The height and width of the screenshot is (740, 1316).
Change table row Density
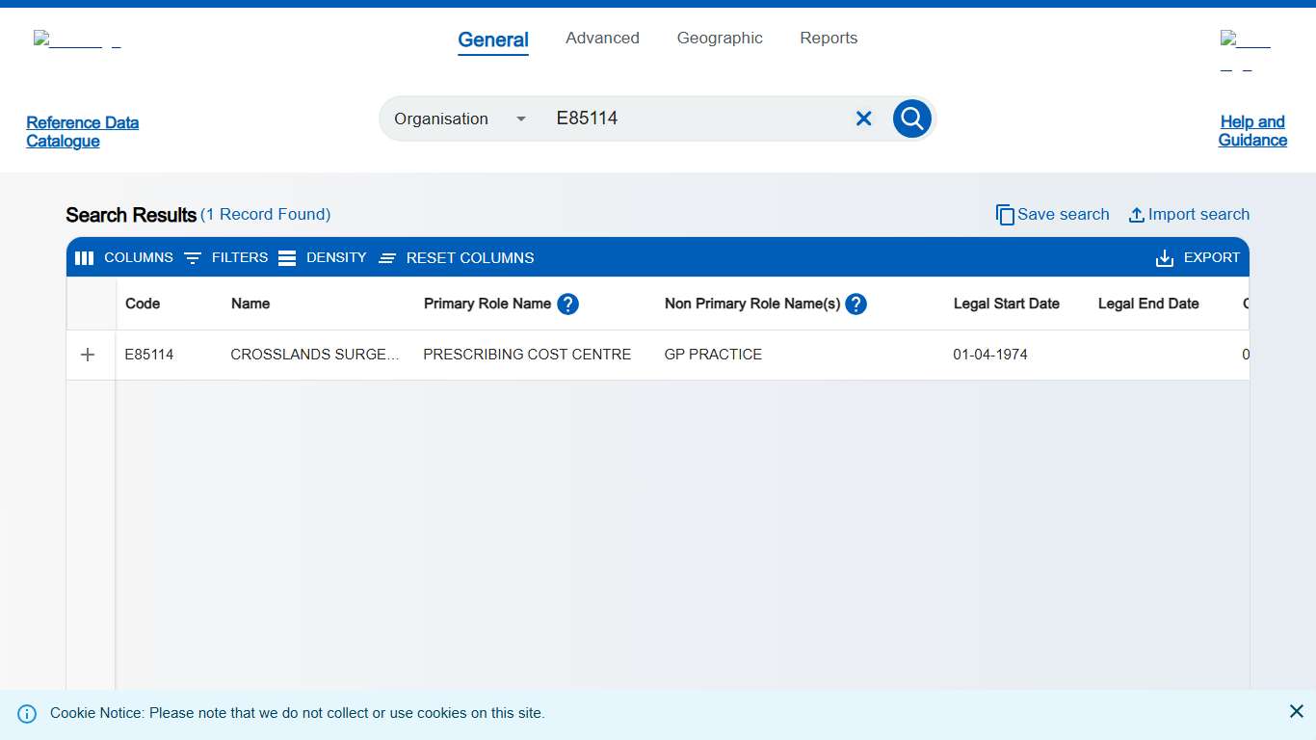[x=323, y=258]
